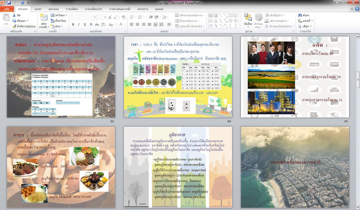The width and height of the screenshot is (360, 210).
Task: Select slide 13 thumbnail about religion
Action: (x=61, y=77)
